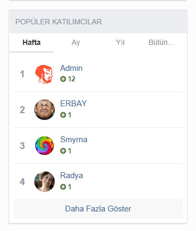Open the Bütün… tab
The width and height of the screenshot is (196, 231).
[161, 43]
